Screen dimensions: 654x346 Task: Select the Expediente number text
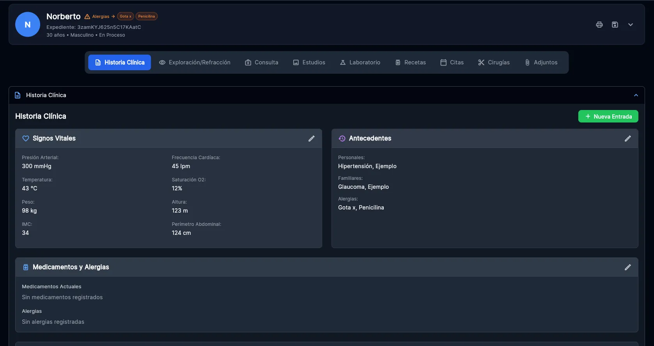pyautogui.click(x=109, y=27)
